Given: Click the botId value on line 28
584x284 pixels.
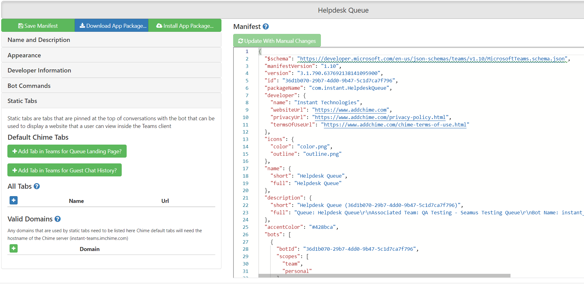Looking at the screenshot, I should click(x=359, y=249).
